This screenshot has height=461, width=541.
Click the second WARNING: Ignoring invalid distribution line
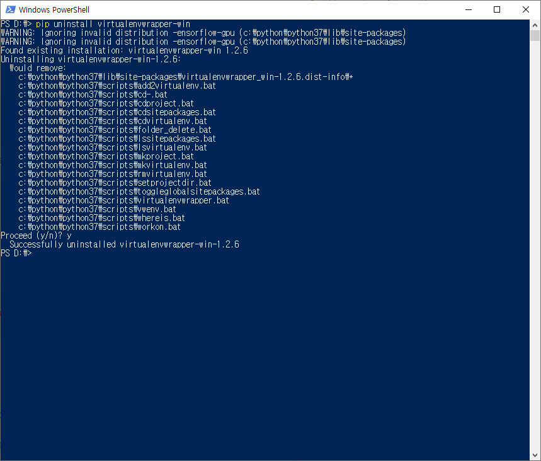[x=203, y=42]
